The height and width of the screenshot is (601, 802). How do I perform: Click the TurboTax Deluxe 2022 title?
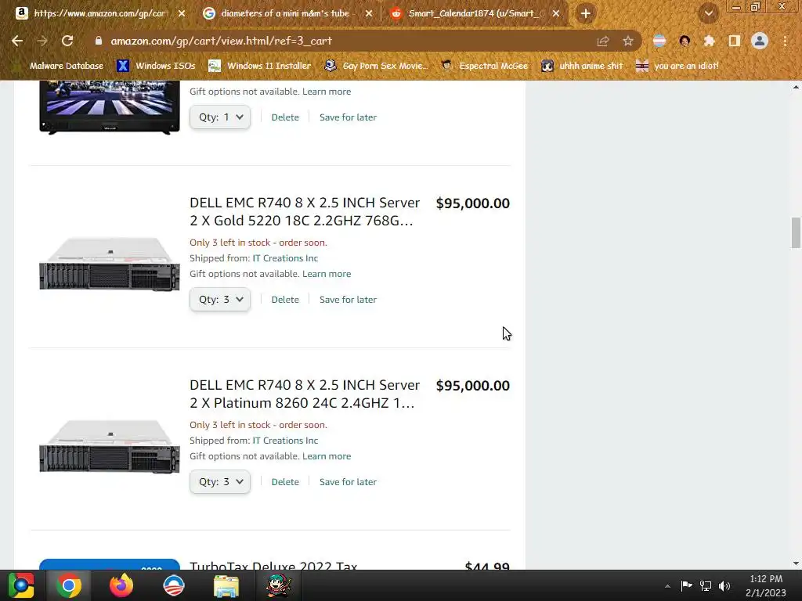click(x=273, y=566)
